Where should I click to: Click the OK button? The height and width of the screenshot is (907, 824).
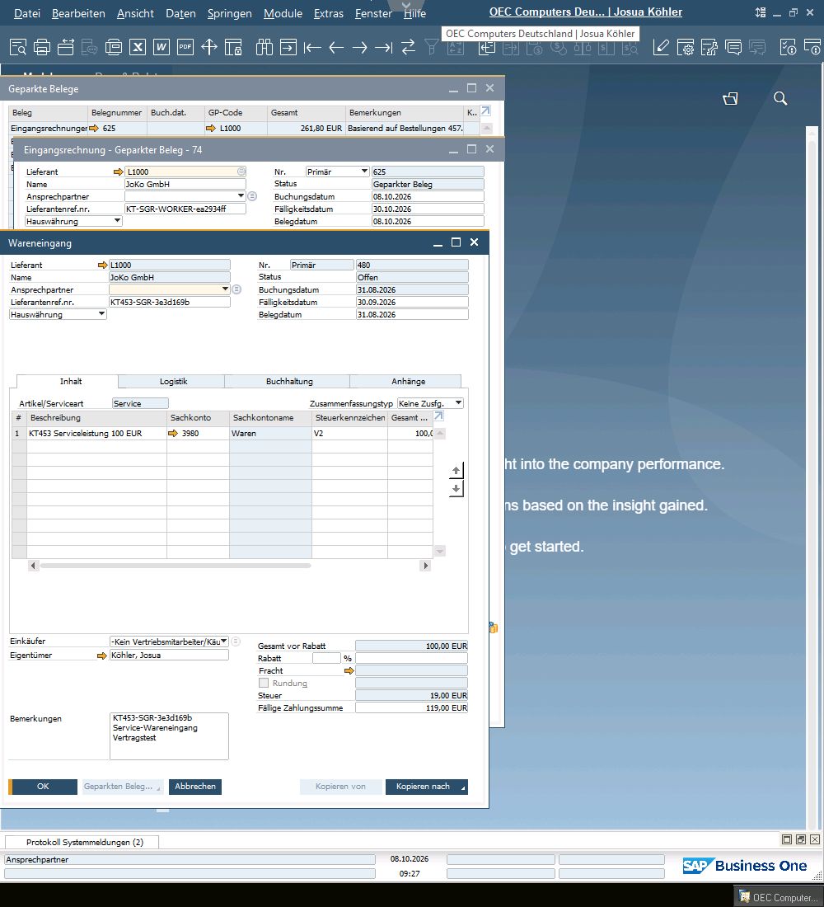pyautogui.click(x=43, y=787)
